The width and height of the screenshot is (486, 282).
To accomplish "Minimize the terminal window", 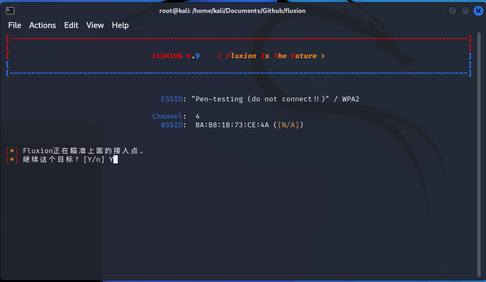I will tap(452, 11).
